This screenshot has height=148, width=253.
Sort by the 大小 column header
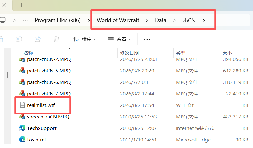pos(227,53)
